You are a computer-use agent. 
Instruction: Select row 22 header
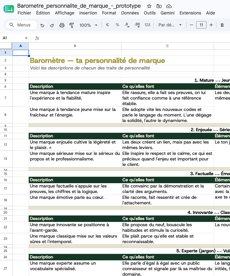(x=6, y=227)
